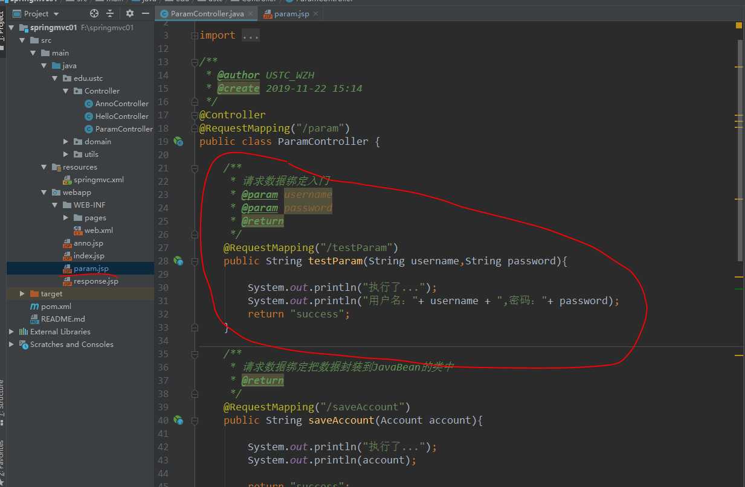Expand the folded import block on line 3
This screenshot has width=745, height=487.
[195, 36]
